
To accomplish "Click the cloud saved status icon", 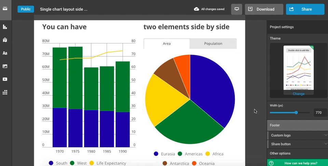I will 196,9.
